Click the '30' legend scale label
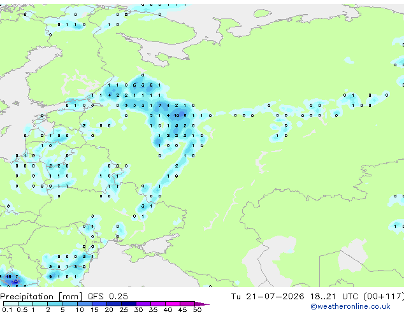 click(x=138, y=309)
